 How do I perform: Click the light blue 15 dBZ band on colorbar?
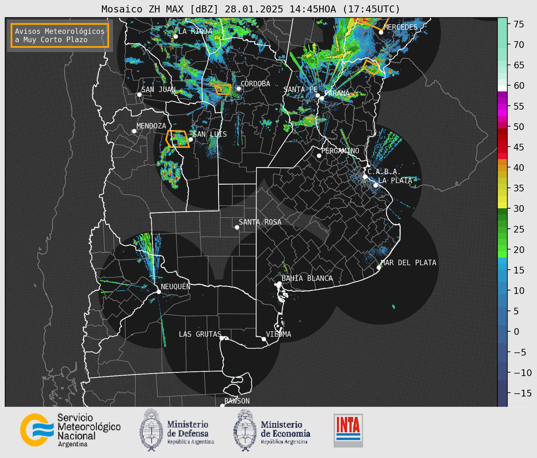[x=502, y=270]
